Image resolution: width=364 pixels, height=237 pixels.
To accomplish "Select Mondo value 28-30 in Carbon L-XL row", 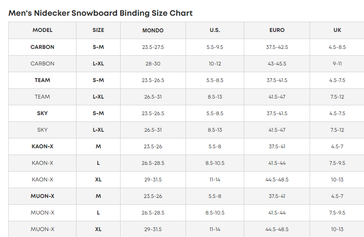I will tap(153, 63).
